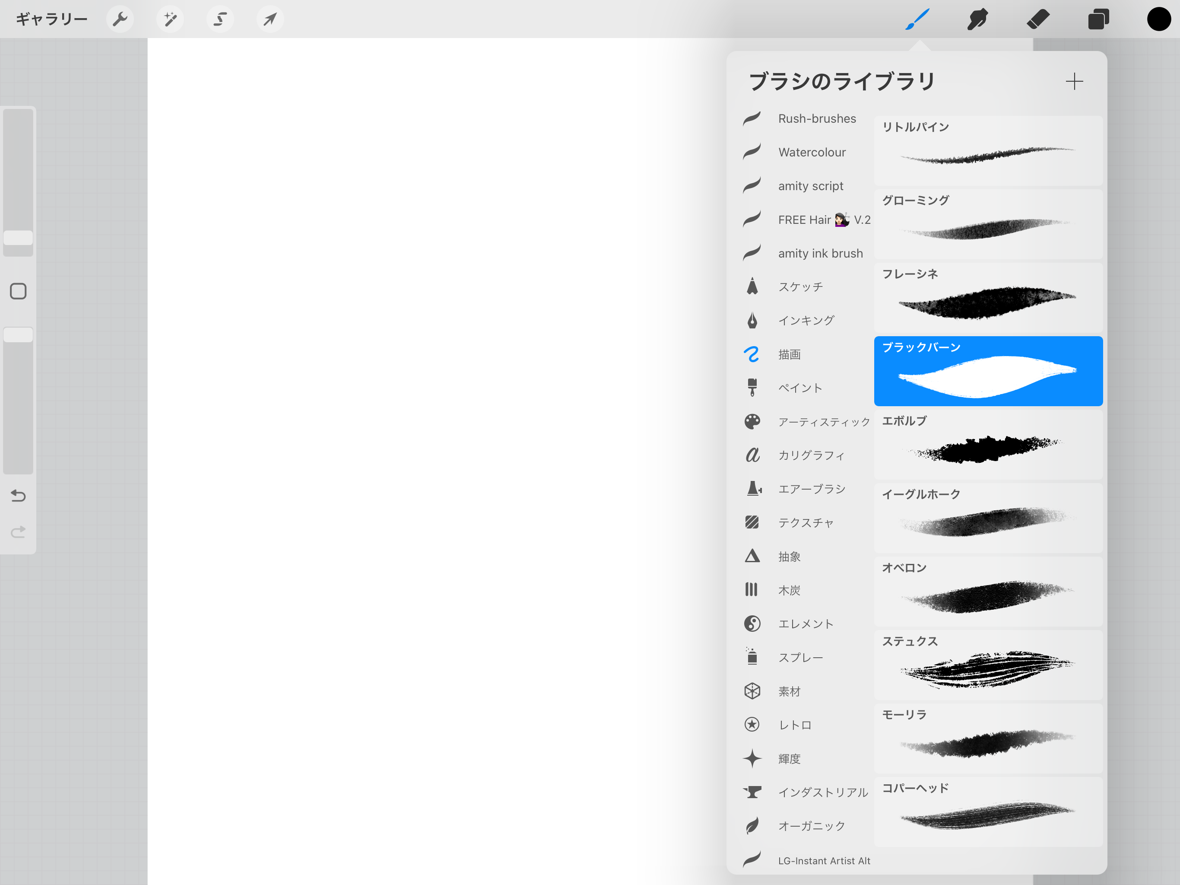Click the オーガニック category label
1180x885 pixels.
[x=812, y=826]
